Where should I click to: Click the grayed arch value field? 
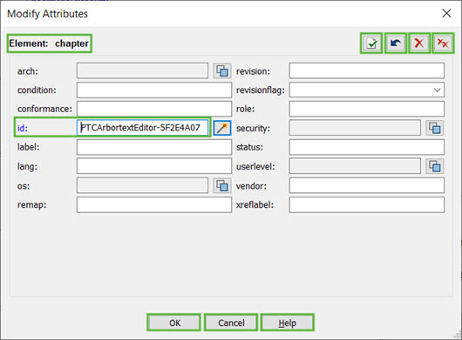(142, 70)
